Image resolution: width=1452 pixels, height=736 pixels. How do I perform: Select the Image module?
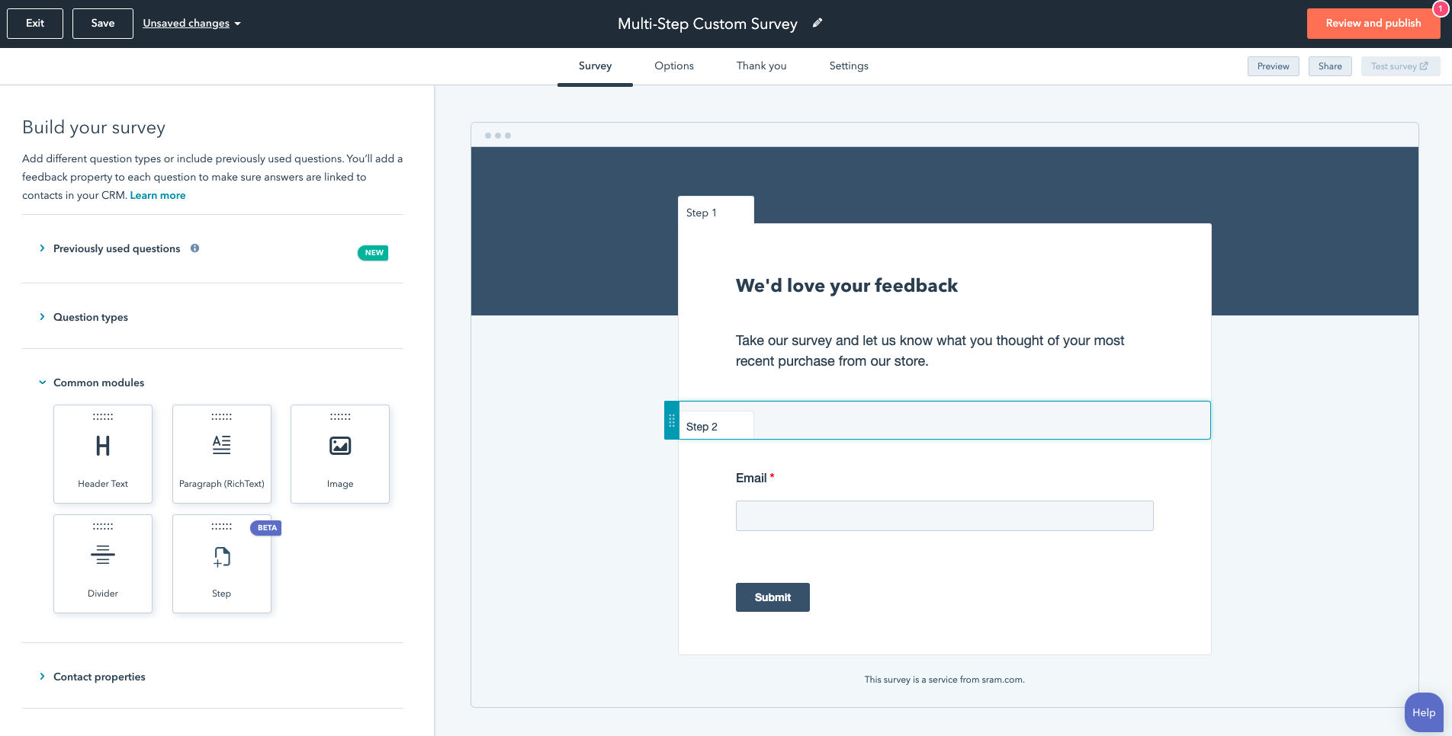(340, 453)
